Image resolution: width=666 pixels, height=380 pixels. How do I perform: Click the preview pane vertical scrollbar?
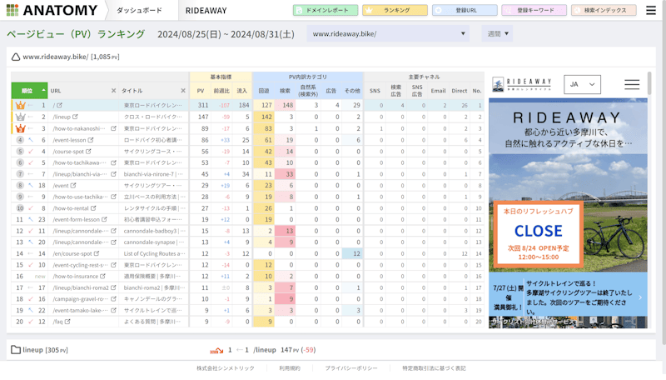pyautogui.click(x=649, y=83)
